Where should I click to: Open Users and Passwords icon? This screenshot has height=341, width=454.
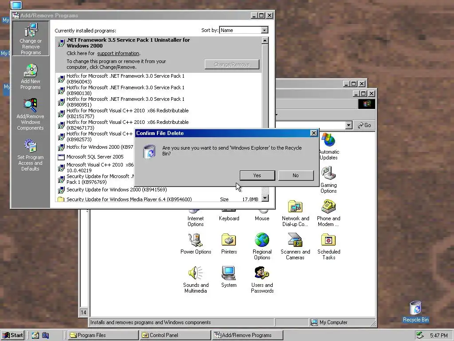(262, 280)
